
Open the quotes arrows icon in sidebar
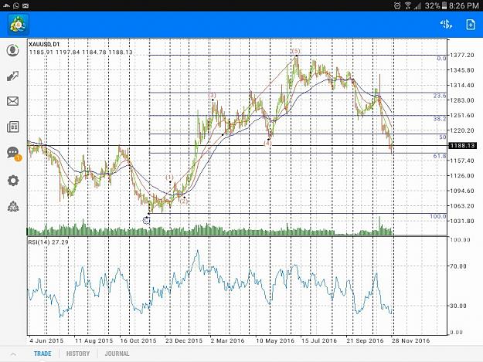[x=12, y=76]
